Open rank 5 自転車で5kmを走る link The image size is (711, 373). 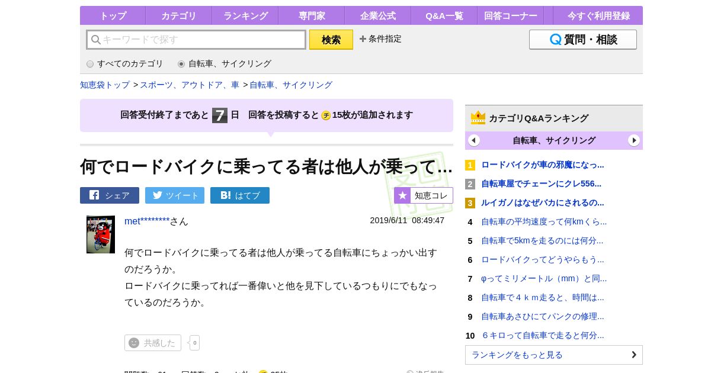point(542,240)
